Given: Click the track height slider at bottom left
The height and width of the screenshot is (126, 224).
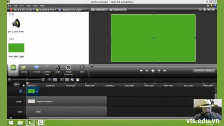Looking at the screenshot, I should [x=11, y=118].
